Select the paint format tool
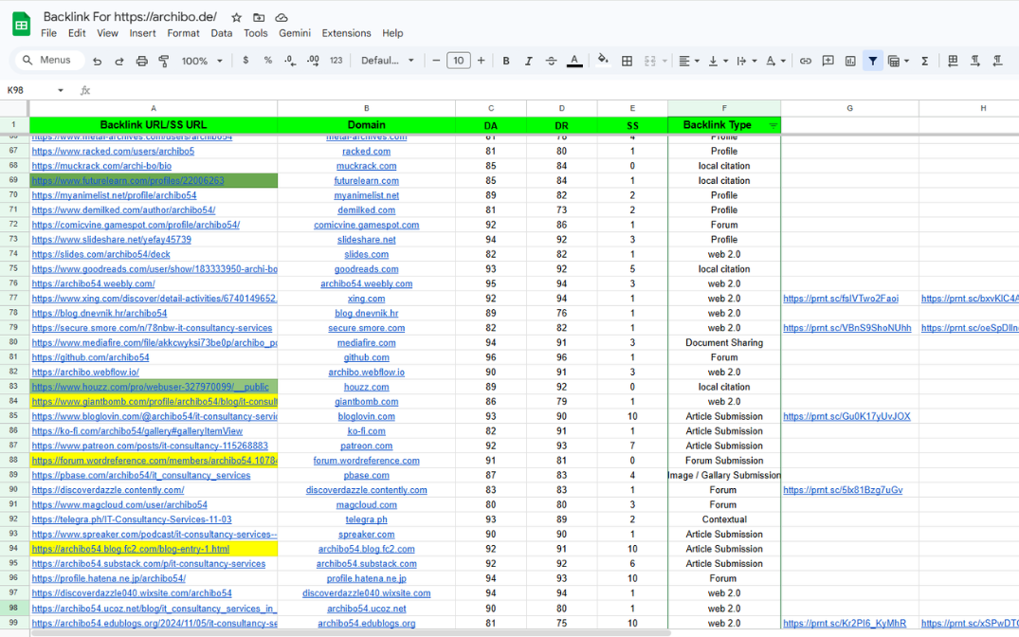Image resolution: width=1019 pixels, height=637 pixels. [x=163, y=61]
